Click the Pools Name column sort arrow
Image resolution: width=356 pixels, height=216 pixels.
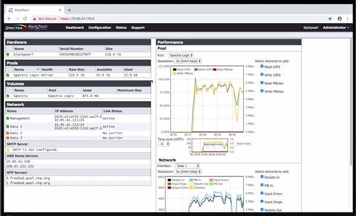38,69
